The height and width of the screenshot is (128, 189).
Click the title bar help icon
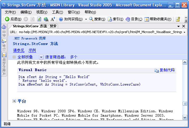(4, 5)
